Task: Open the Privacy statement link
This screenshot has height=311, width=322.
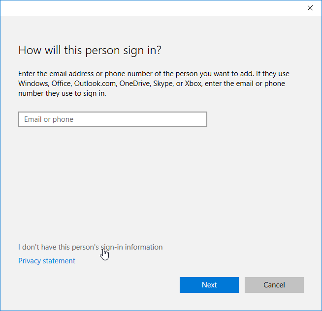Action: 47,261
